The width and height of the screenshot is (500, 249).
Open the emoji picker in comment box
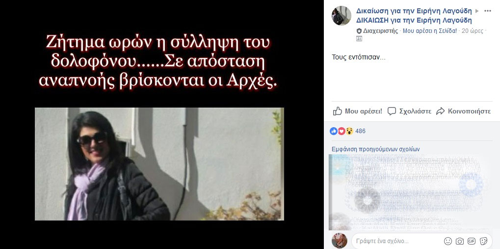(448, 241)
